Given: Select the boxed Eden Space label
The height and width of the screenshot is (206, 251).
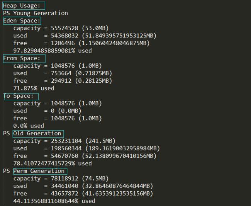Looking at the screenshot, I should (x=22, y=20).
